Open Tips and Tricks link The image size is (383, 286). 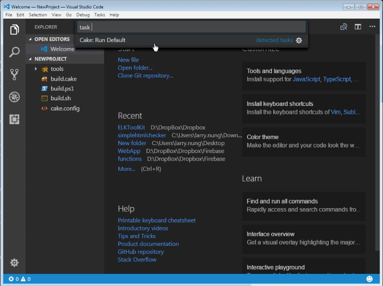coord(136,236)
